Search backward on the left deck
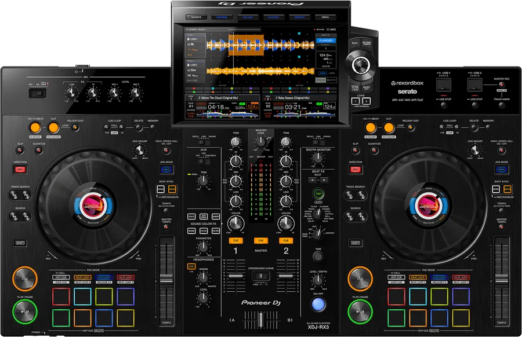522x337 pixels. (x=14, y=217)
